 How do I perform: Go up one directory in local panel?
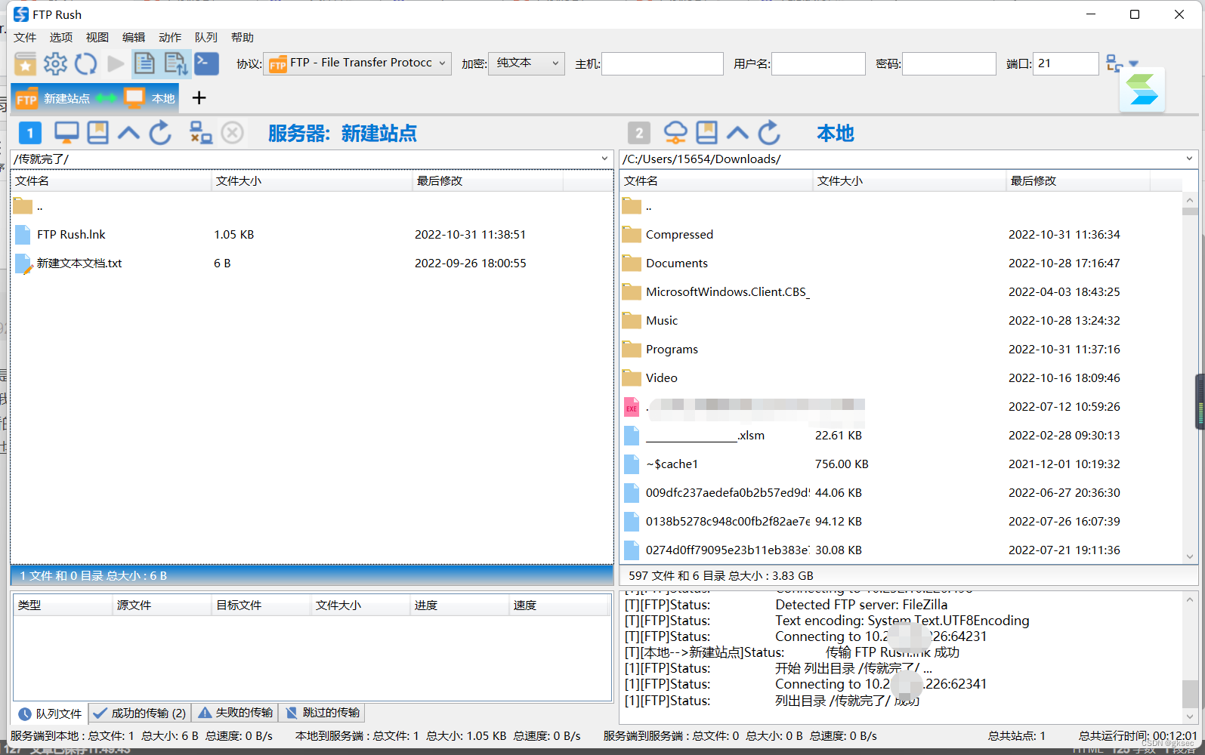point(737,134)
